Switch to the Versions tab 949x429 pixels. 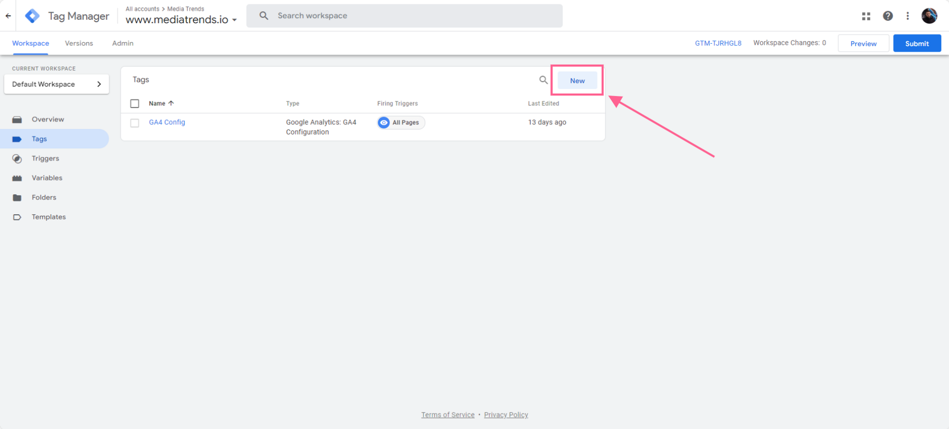point(79,43)
